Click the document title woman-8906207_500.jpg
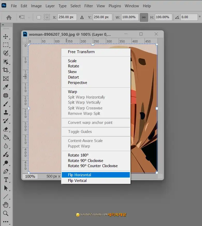This screenshot has height=226, width=202. pyautogui.click(x=52, y=34)
